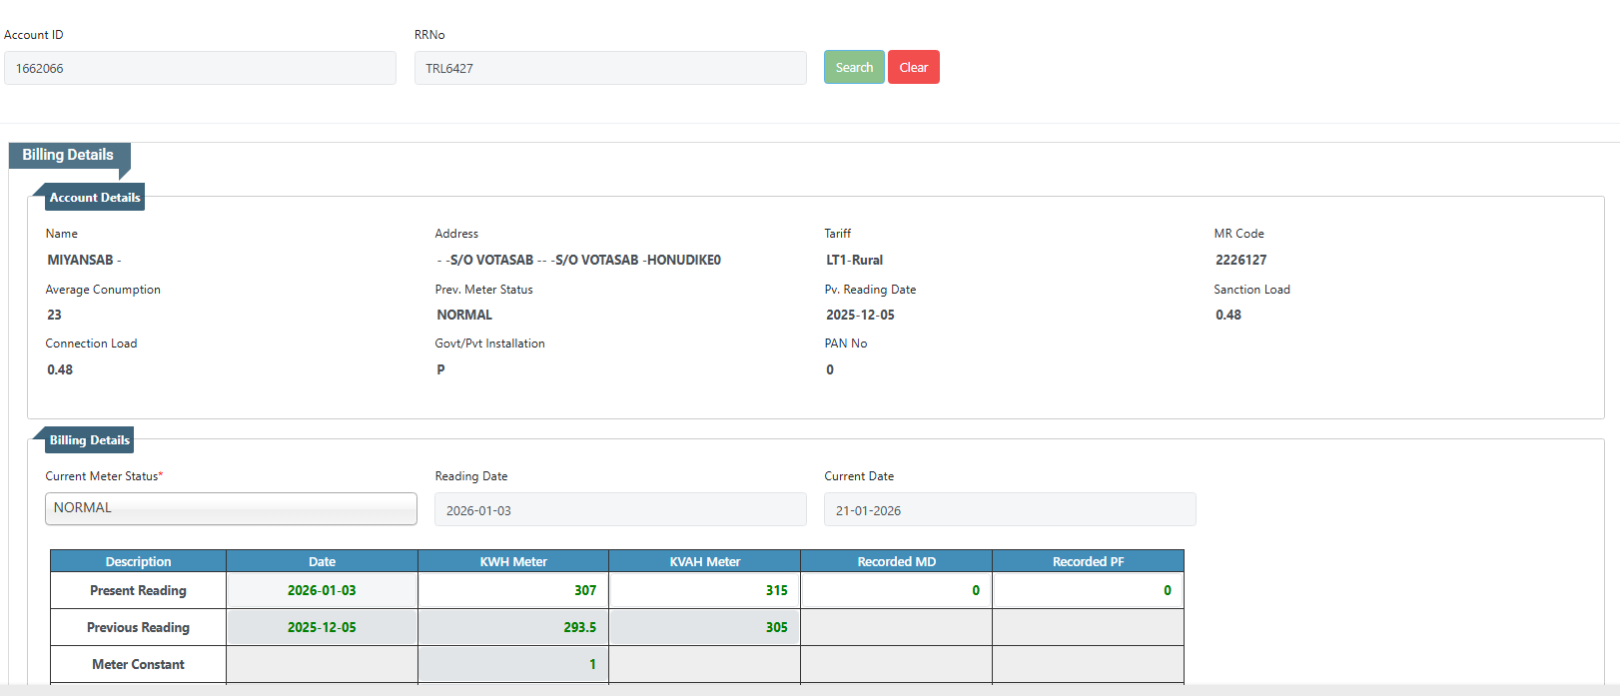The height and width of the screenshot is (696, 1620).
Task: Open the Current Meter Status dropdown
Action: pos(231,508)
